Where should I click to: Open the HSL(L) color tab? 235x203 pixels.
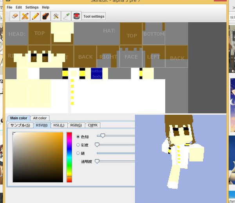pyautogui.click(x=59, y=125)
